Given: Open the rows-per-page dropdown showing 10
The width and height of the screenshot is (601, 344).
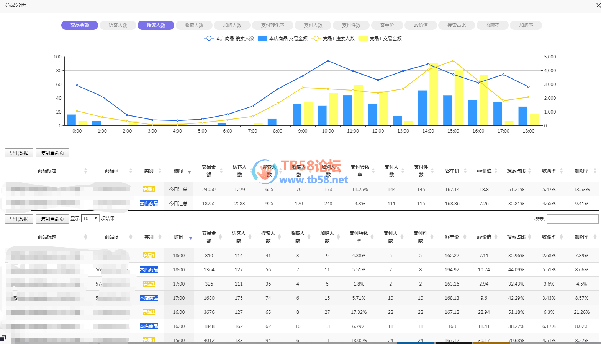Looking at the screenshot, I should 90,218.
